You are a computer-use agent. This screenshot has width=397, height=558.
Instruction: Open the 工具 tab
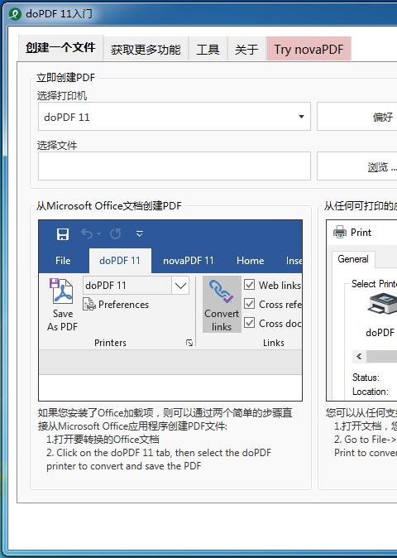pos(208,49)
